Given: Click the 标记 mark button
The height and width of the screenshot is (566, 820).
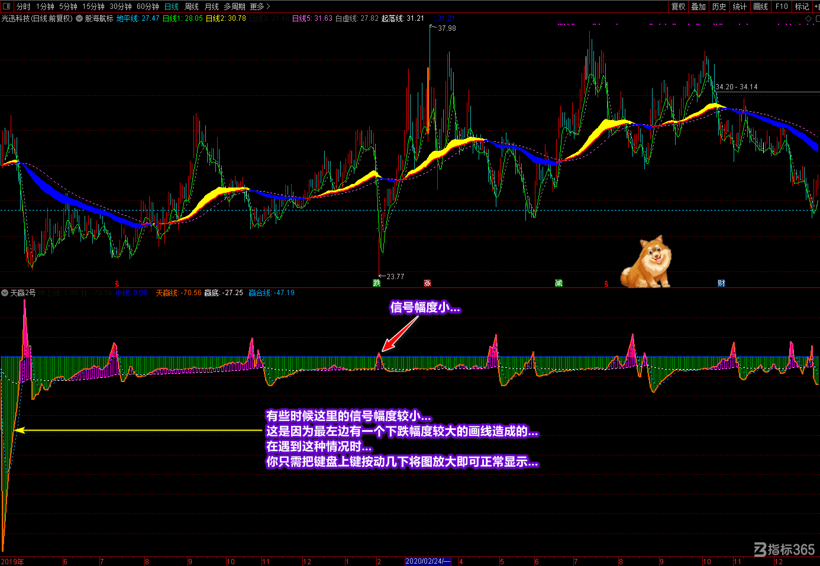Looking at the screenshot, I should pos(802,7).
